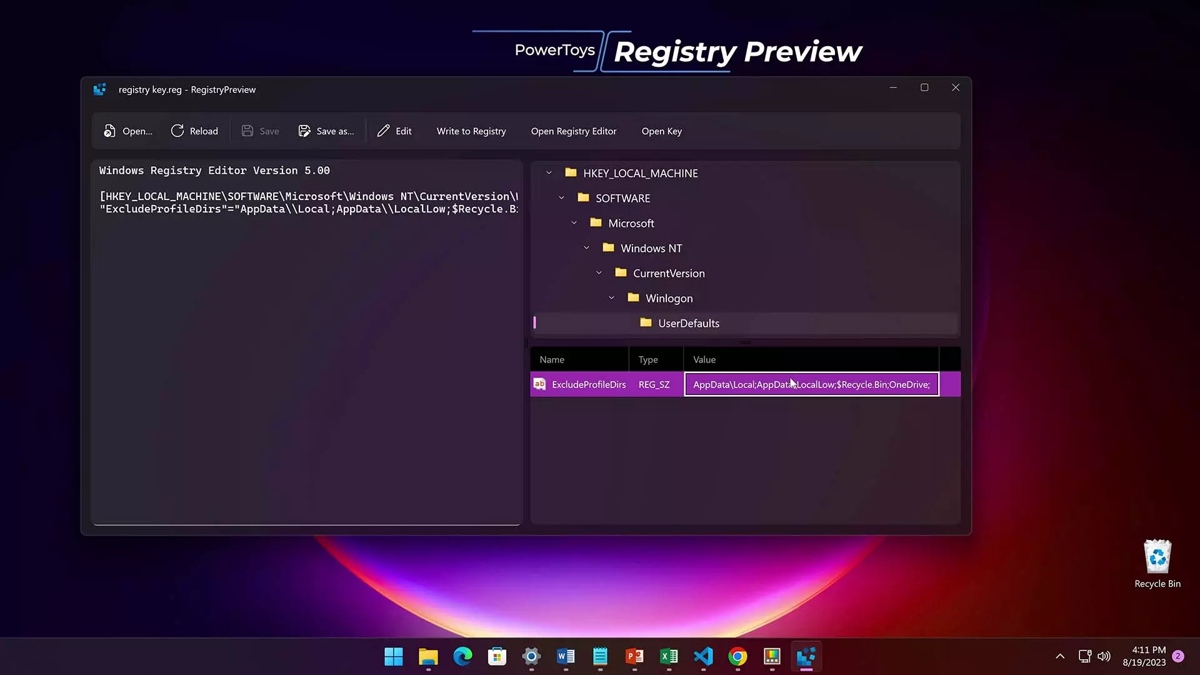This screenshot has height=675, width=1200.
Task: Open Microsoft Store from the taskbar
Action: point(497,656)
